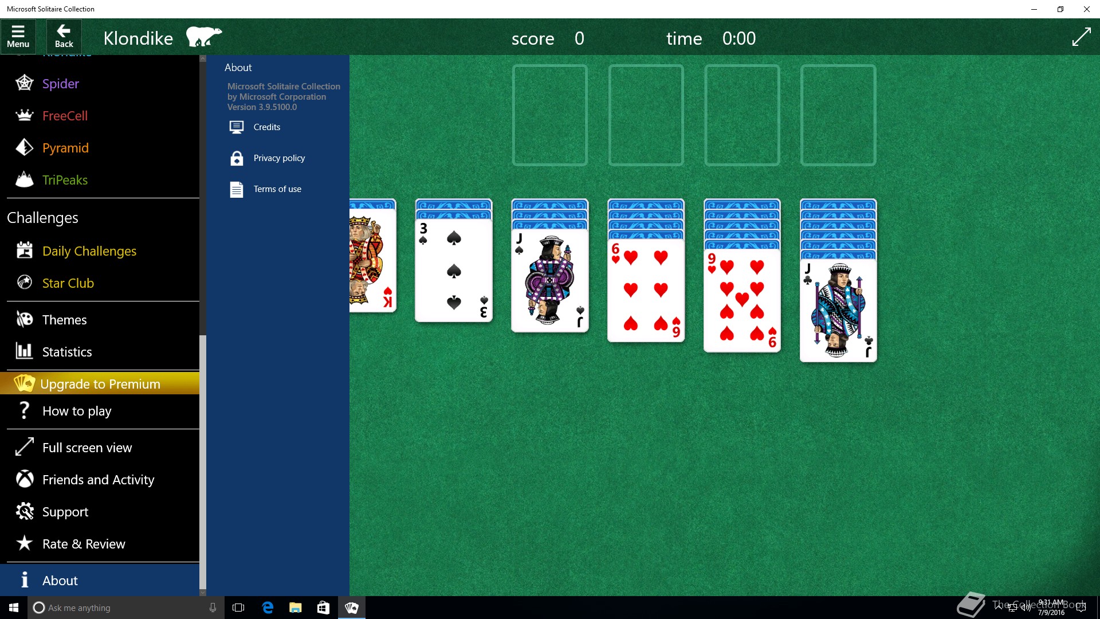Screen dimensions: 1100x619
Task: Click the Themes palette icon
Action: [x=24, y=319]
